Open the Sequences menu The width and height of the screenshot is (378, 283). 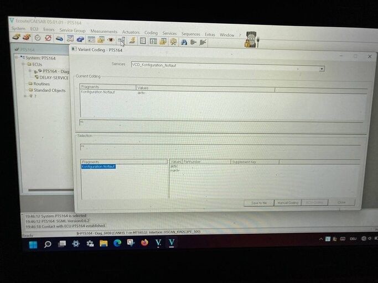pos(191,34)
